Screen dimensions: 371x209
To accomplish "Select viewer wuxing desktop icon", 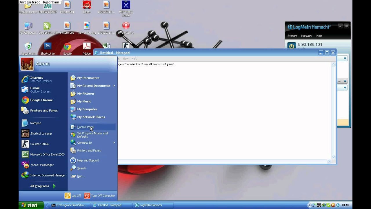I will (x=87, y=28).
